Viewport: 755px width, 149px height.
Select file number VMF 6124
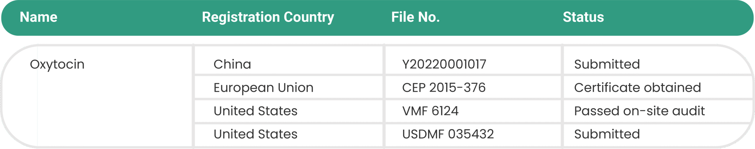[430, 111]
